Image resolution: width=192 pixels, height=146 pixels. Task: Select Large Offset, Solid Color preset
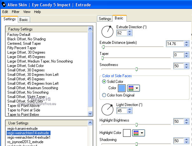click(x=25, y=66)
